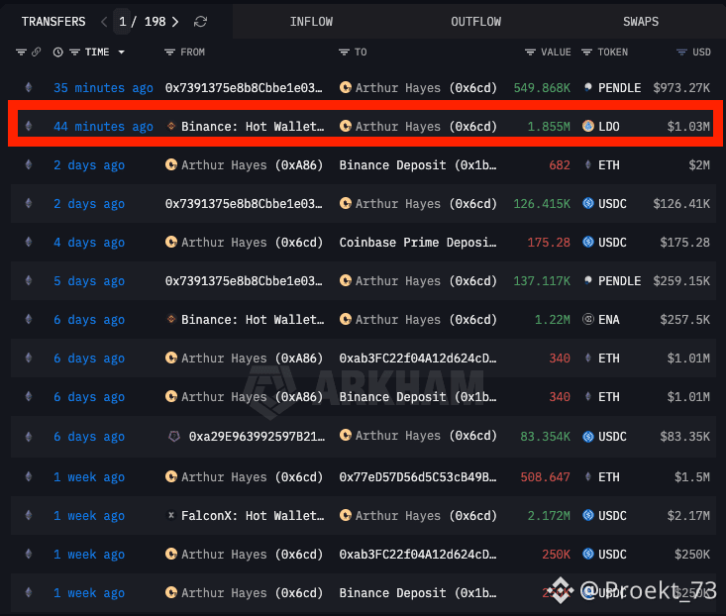Switch to the OUTFLOW tab

(x=475, y=21)
